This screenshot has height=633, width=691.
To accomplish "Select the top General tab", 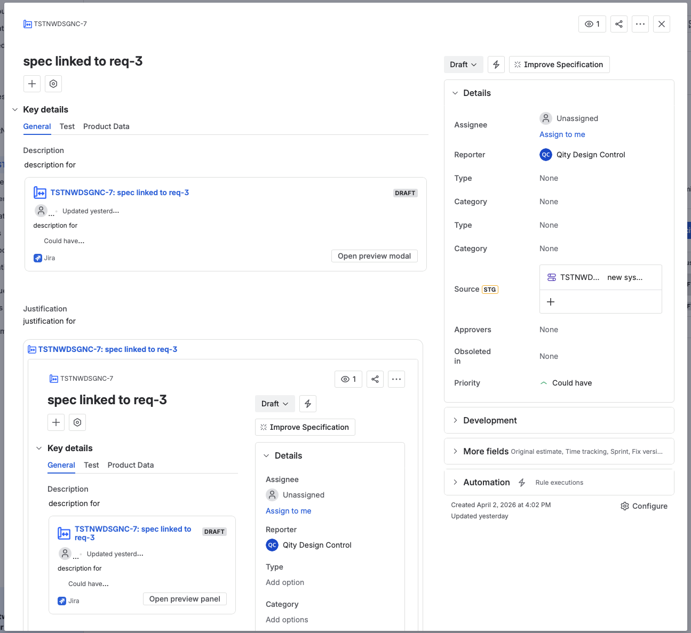I will click(37, 126).
